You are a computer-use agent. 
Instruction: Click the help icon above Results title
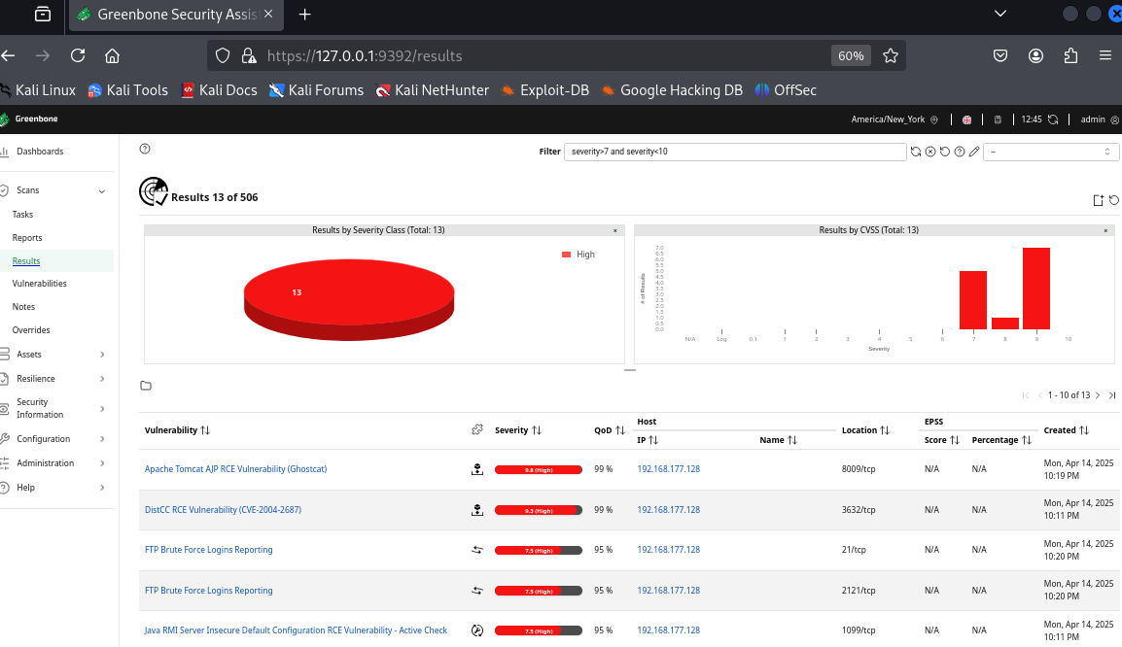point(145,149)
